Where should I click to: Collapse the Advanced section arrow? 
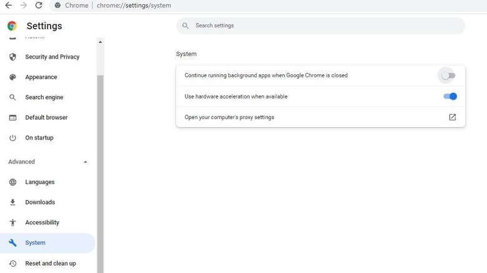86,162
